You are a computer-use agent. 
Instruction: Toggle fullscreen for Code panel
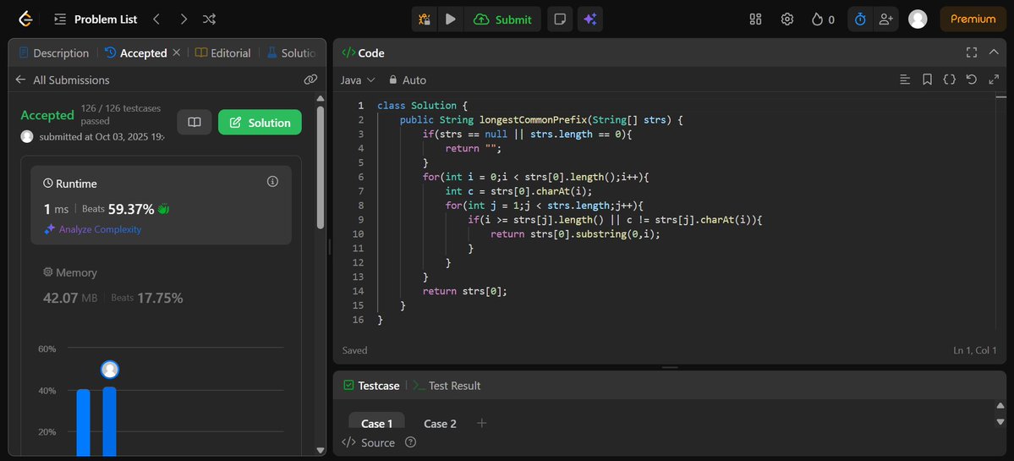pos(972,52)
